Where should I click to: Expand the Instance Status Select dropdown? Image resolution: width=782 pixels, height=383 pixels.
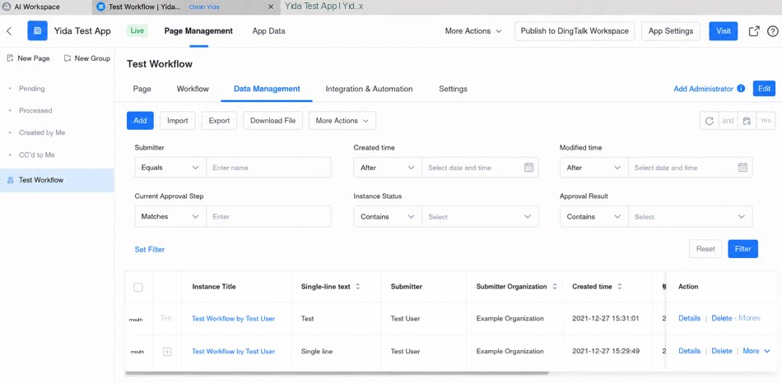click(480, 217)
